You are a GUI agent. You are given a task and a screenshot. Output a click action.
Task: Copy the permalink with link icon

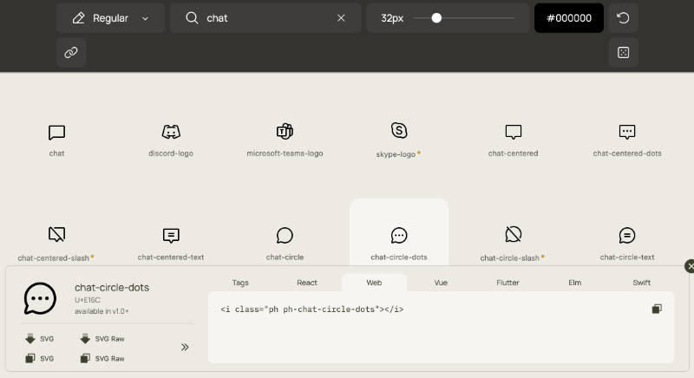71,53
